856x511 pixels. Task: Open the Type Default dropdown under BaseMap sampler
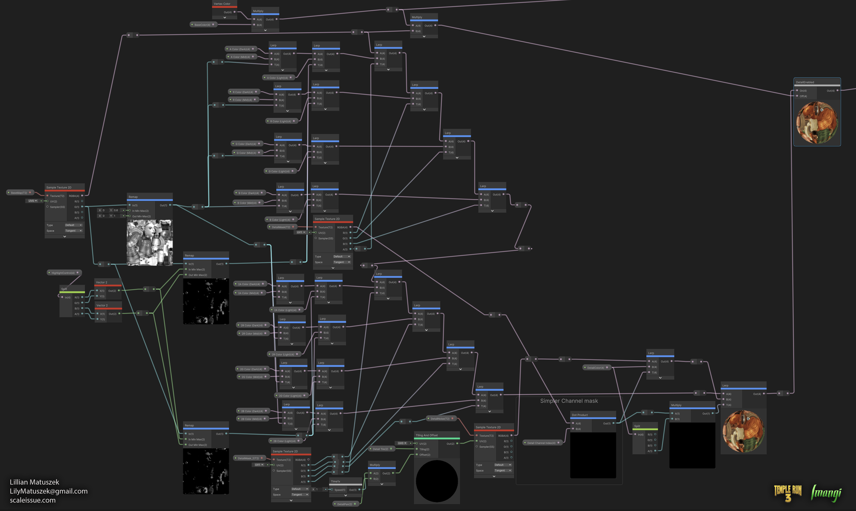click(73, 225)
